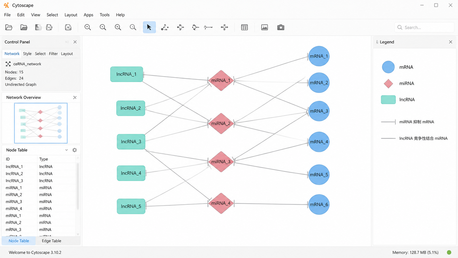Open the Apps menu
The image size is (458, 258).
pos(88,15)
